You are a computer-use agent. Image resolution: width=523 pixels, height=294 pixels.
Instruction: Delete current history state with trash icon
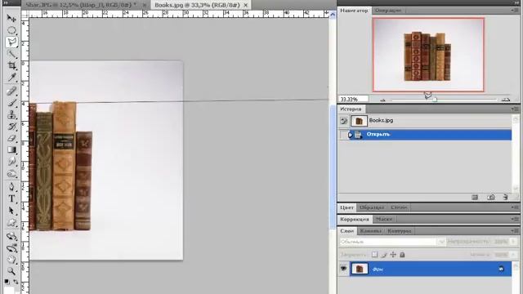pos(506,198)
